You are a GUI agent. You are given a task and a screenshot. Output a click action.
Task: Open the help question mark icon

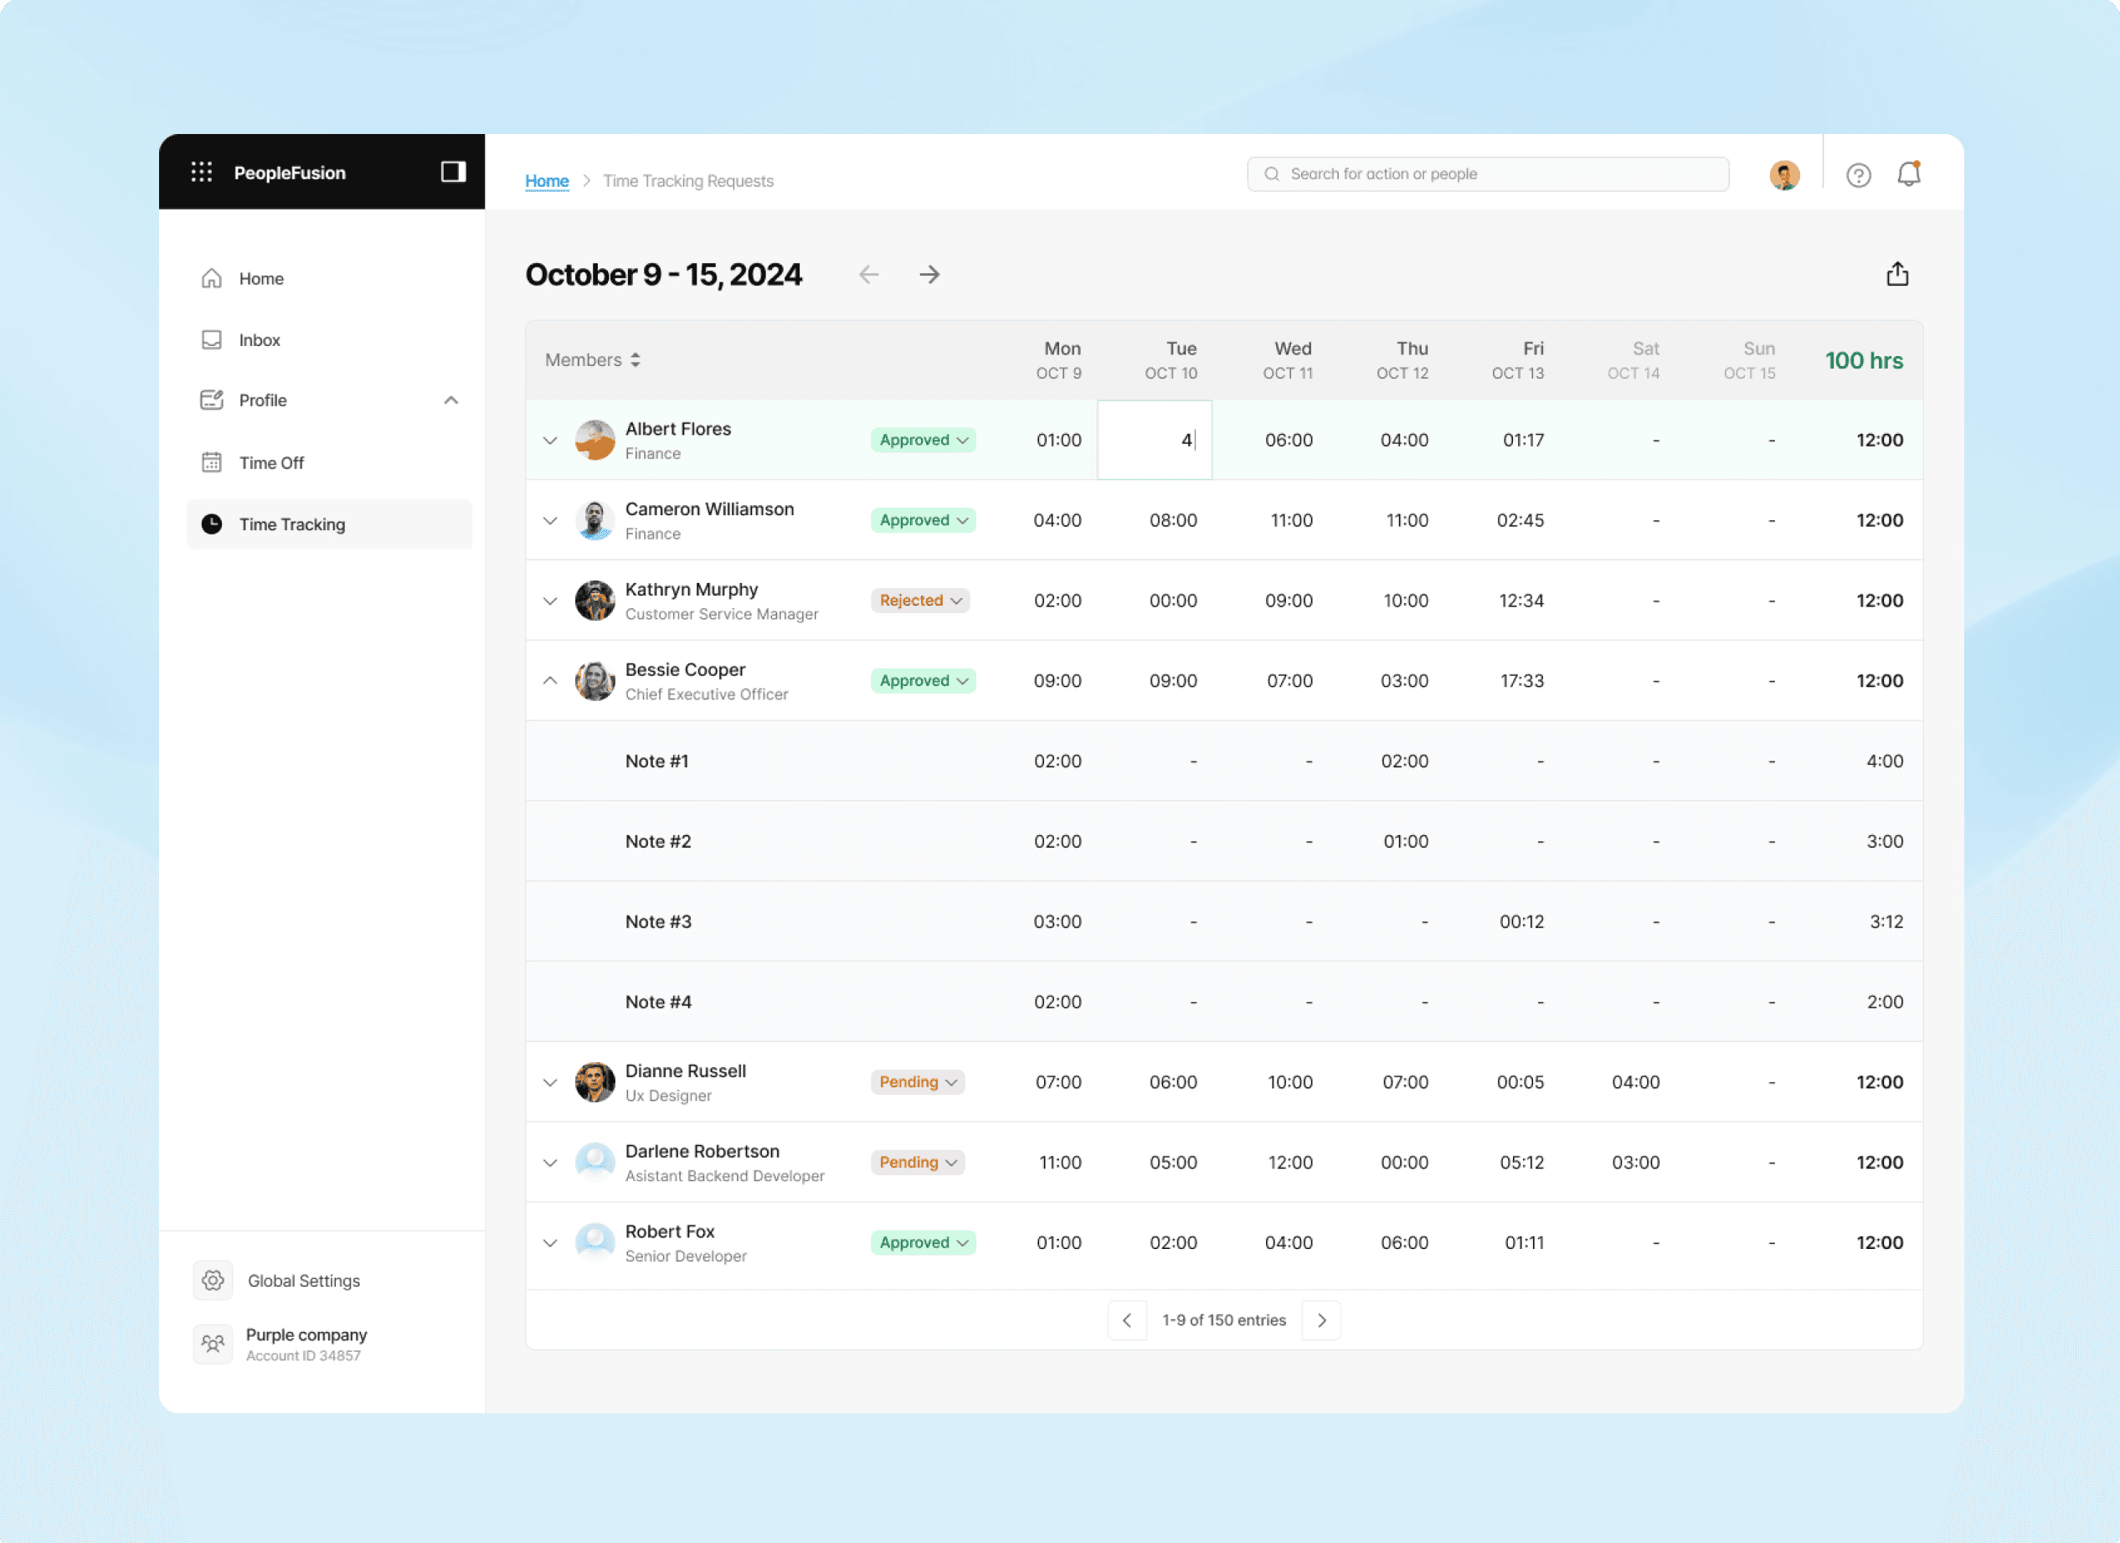(x=1858, y=175)
